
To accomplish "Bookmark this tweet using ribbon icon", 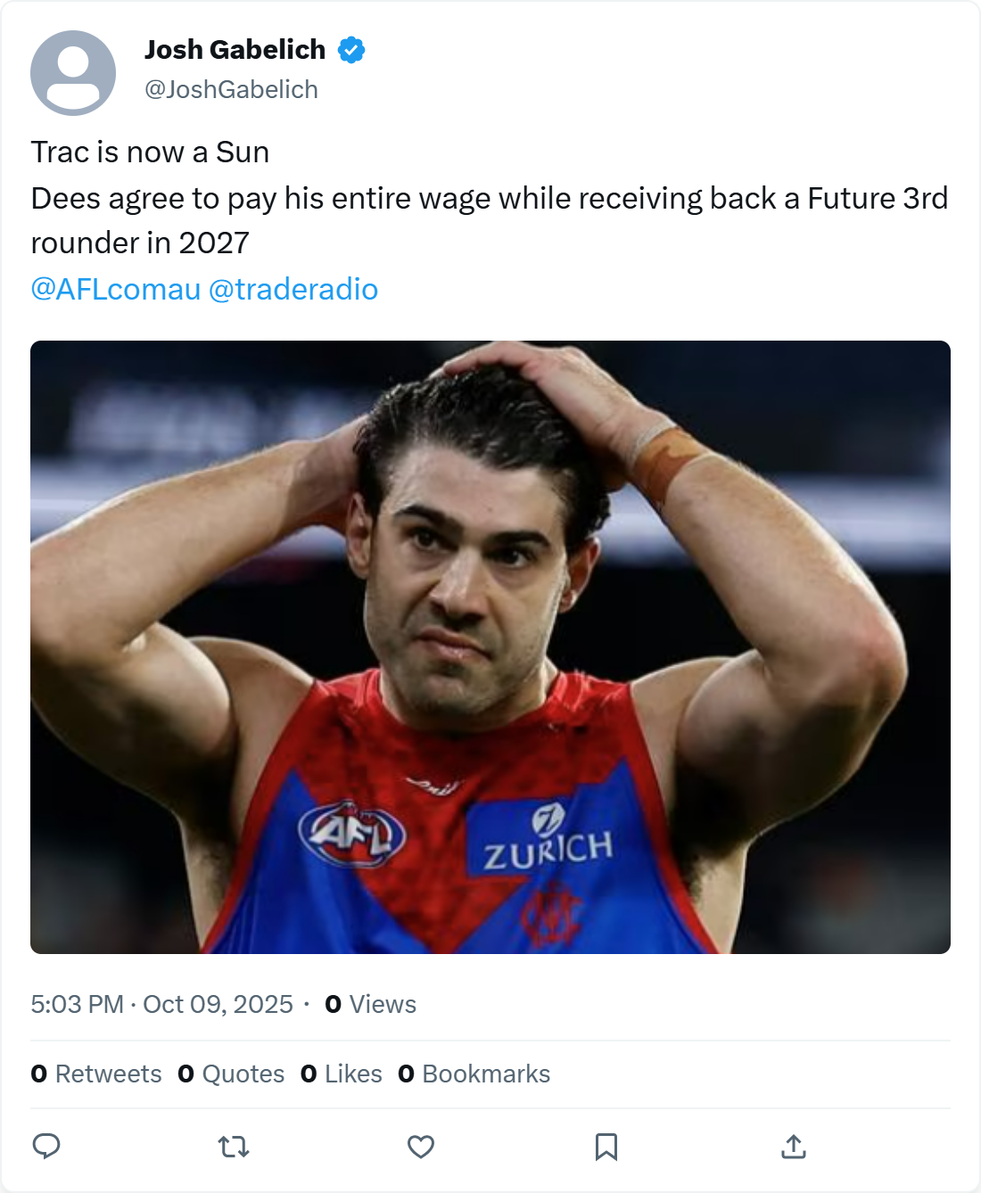I will [x=606, y=1146].
